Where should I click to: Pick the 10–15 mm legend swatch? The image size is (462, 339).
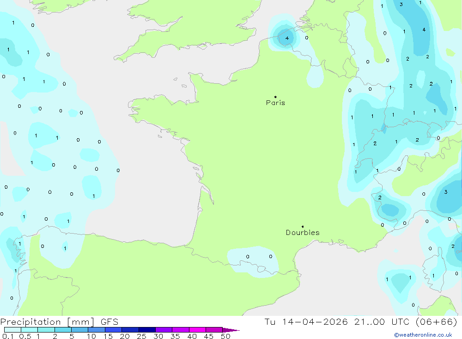(97, 330)
